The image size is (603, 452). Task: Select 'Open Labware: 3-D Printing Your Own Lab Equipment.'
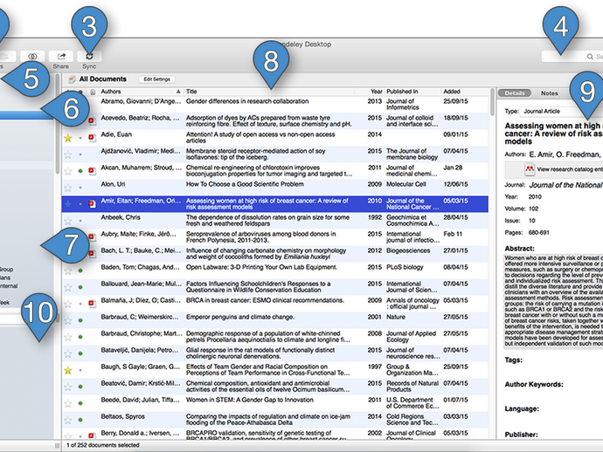click(x=275, y=271)
